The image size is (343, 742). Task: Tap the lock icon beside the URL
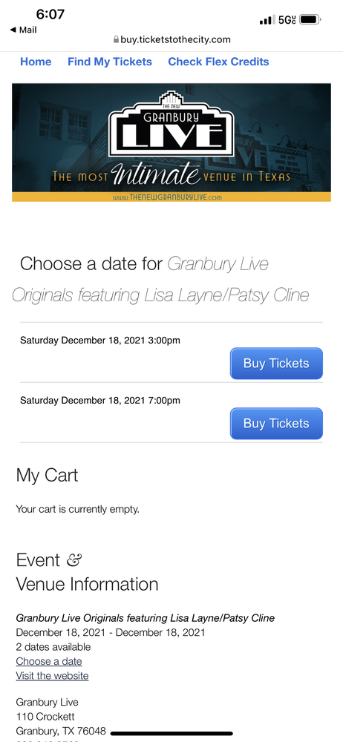point(116,40)
